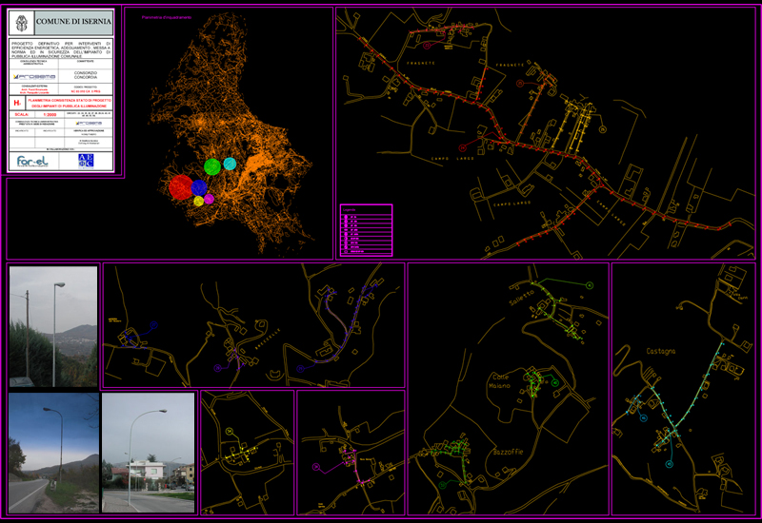Select the CONSORZIO CONCORDIA text
762x523 pixels.
tap(86, 75)
